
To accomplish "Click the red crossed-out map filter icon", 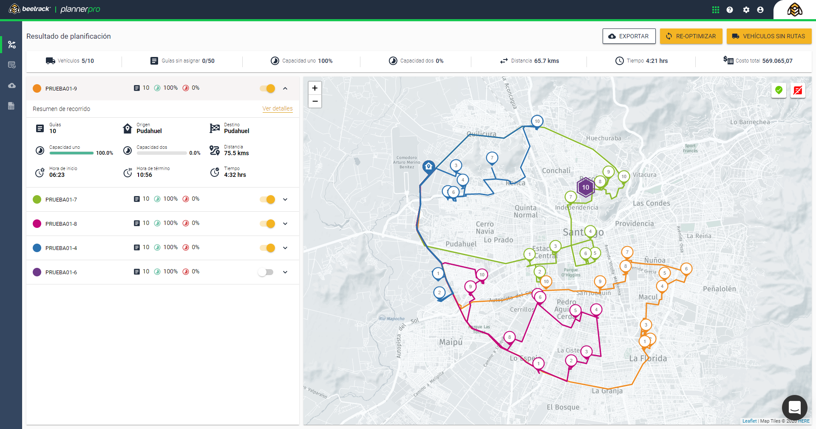I will (798, 90).
